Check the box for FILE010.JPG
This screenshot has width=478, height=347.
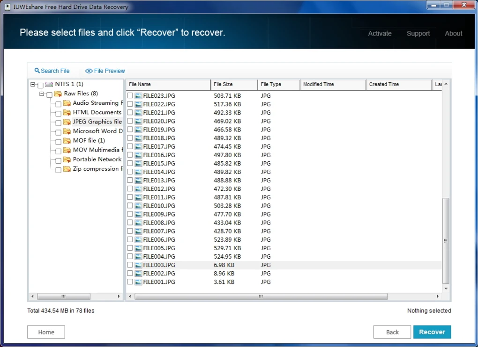130,206
